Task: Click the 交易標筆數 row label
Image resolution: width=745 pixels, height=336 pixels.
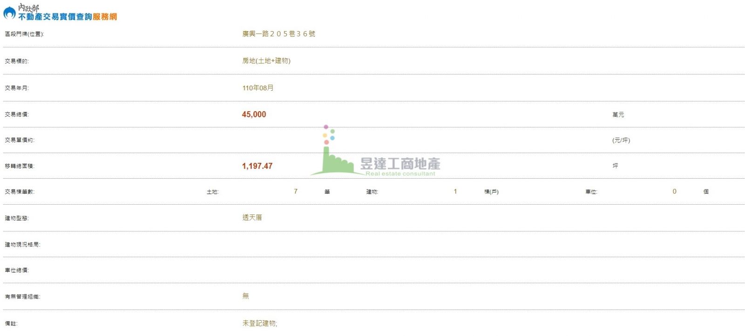Action: point(20,192)
